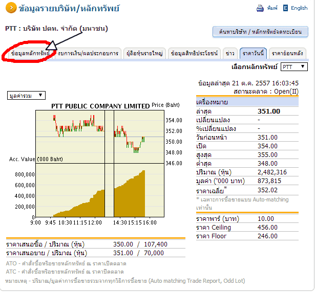The image size is (315, 292).
Task: Expand the PTT security selector dropdown
Action: [294, 67]
